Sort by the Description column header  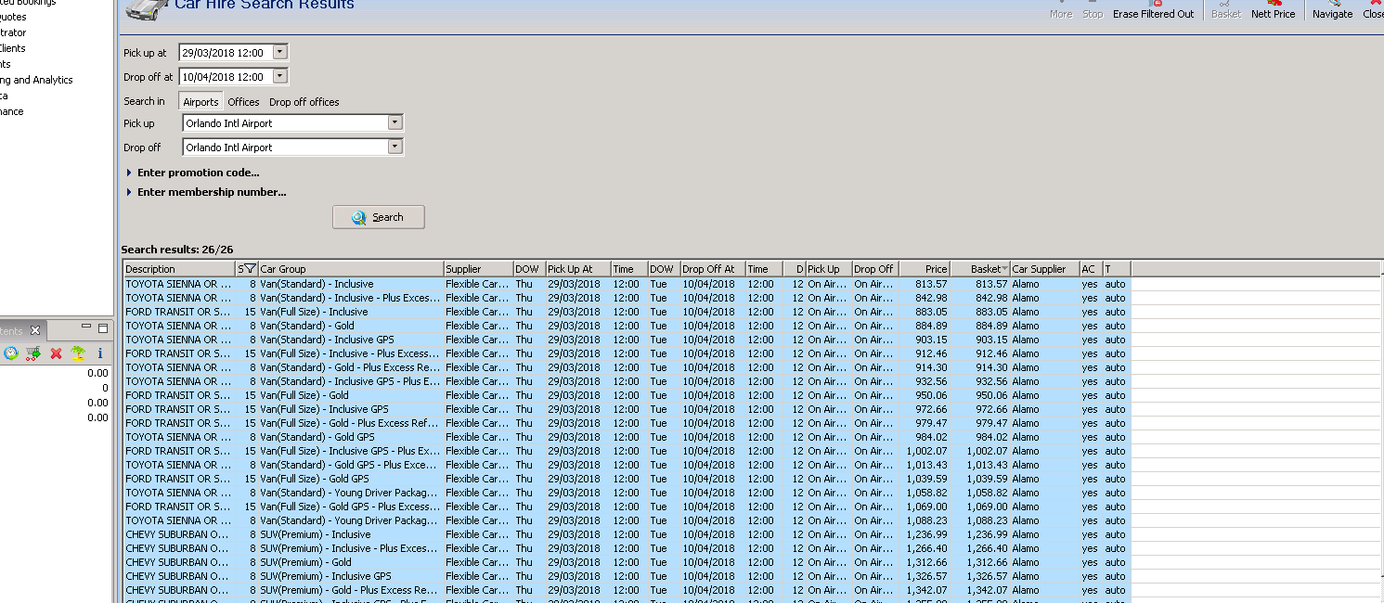[179, 269]
